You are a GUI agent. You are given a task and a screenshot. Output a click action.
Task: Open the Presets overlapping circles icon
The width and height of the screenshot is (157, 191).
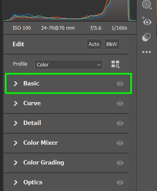(146, 37)
